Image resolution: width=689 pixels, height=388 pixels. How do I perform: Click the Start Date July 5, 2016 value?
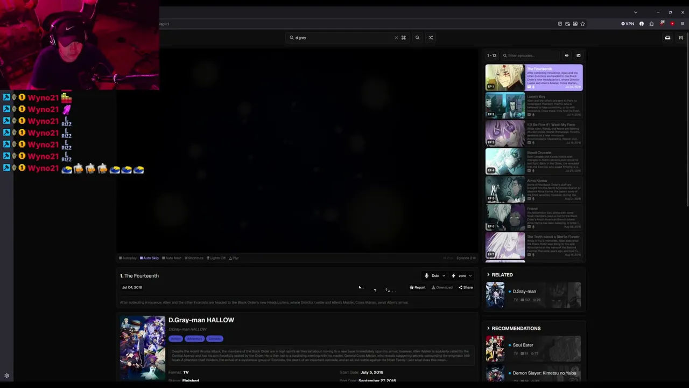pos(372,372)
